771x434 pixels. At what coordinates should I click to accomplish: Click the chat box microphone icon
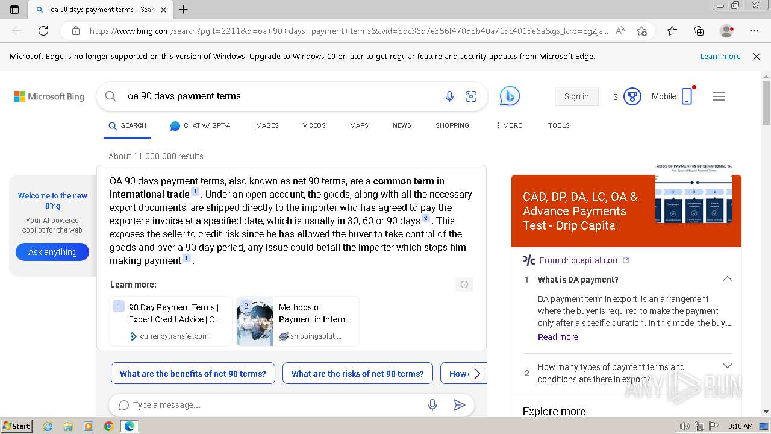point(432,405)
